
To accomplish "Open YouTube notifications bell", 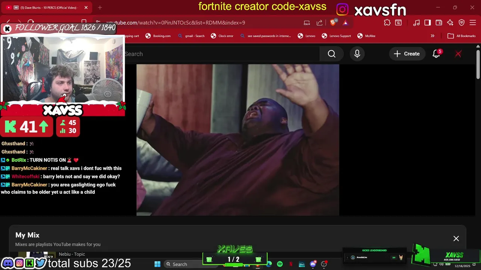I will pos(436,54).
